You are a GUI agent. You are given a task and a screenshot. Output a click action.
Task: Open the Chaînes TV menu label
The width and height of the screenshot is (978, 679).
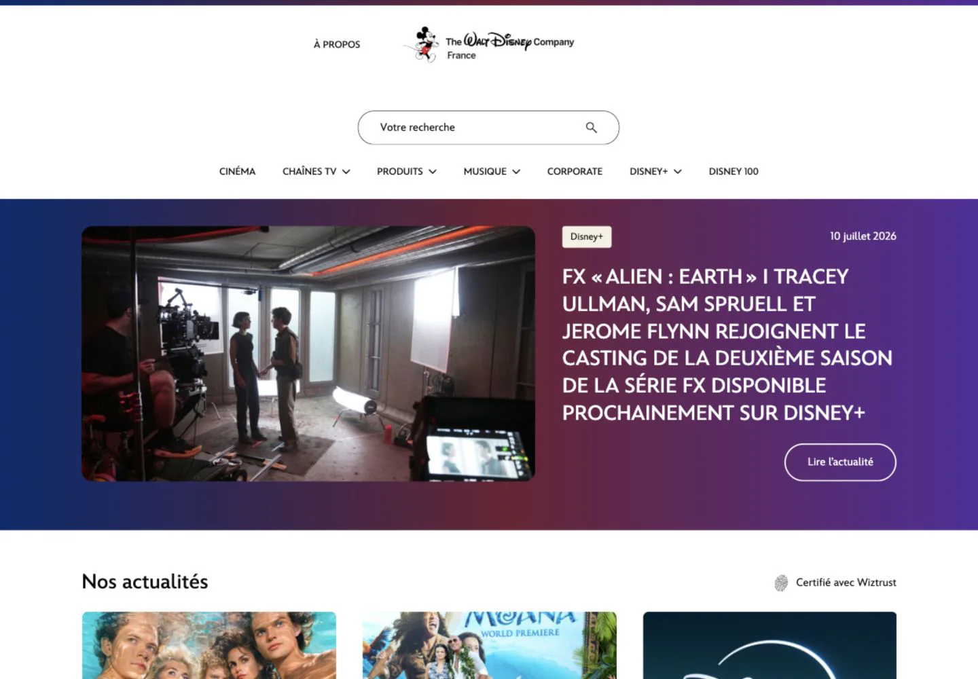pos(309,171)
